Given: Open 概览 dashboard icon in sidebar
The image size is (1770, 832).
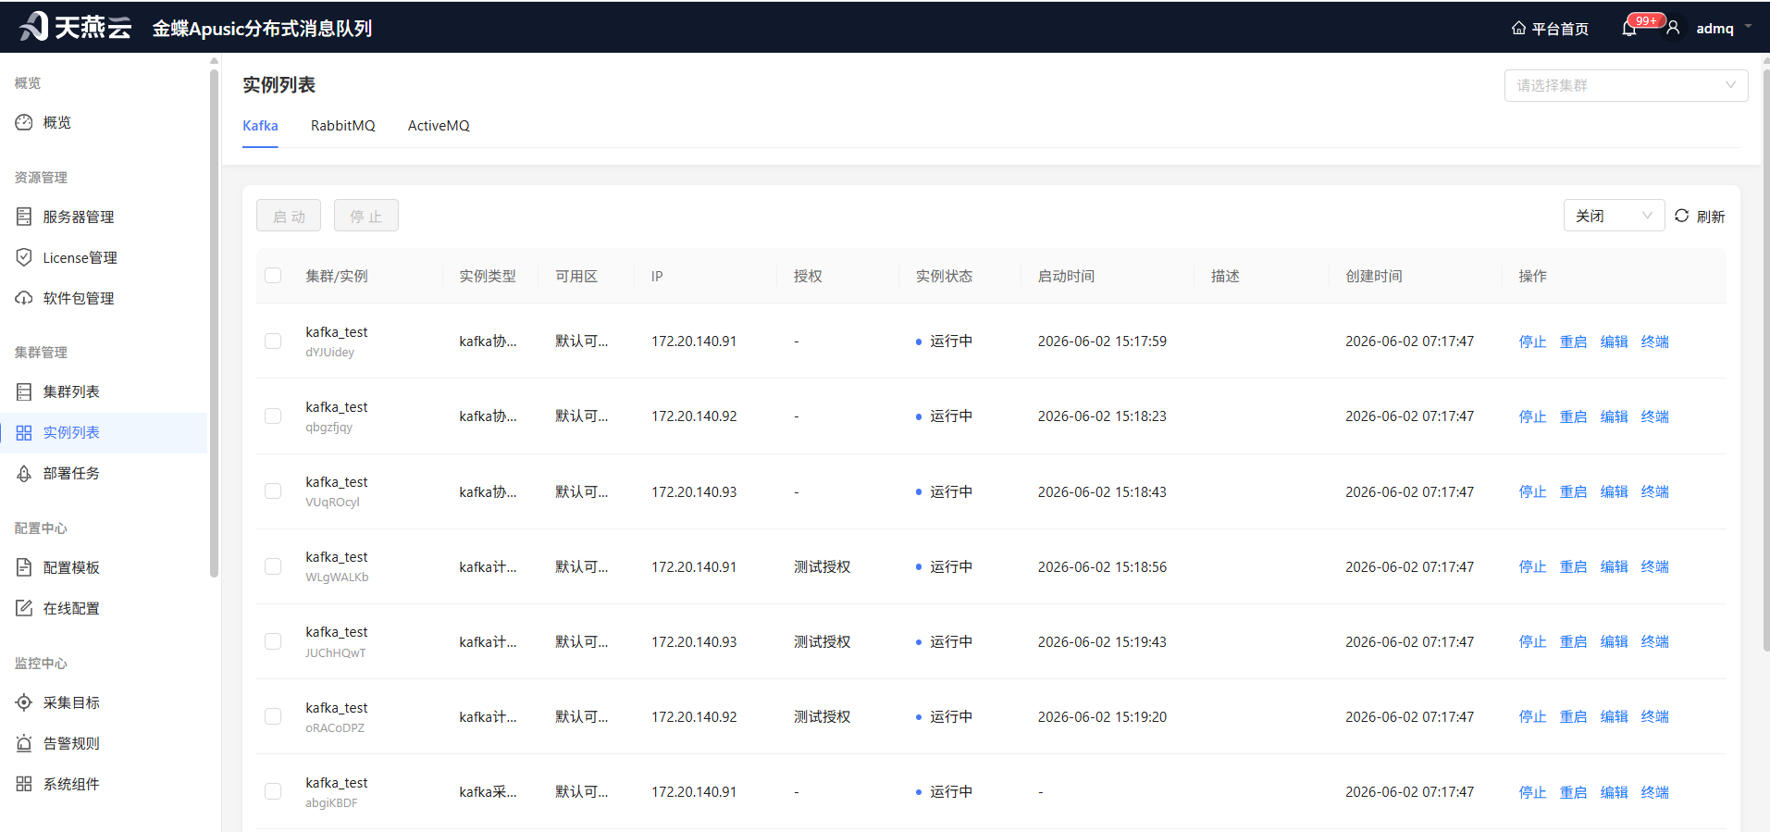Looking at the screenshot, I should tap(24, 122).
